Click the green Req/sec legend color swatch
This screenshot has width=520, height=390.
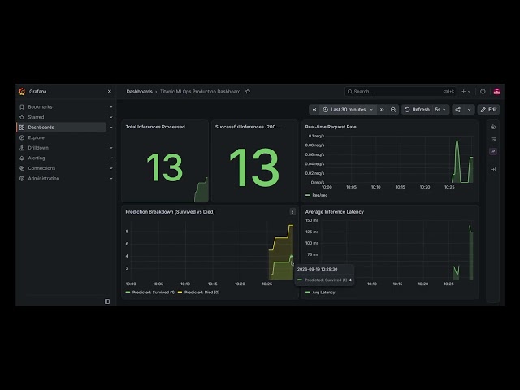point(307,195)
